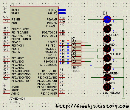Click the ground symbol below LEDs
The image size is (130, 110).
pos(123,98)
